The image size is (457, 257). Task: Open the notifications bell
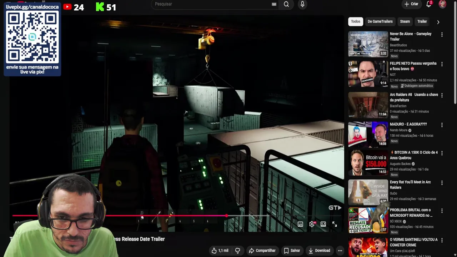(429, 4)
